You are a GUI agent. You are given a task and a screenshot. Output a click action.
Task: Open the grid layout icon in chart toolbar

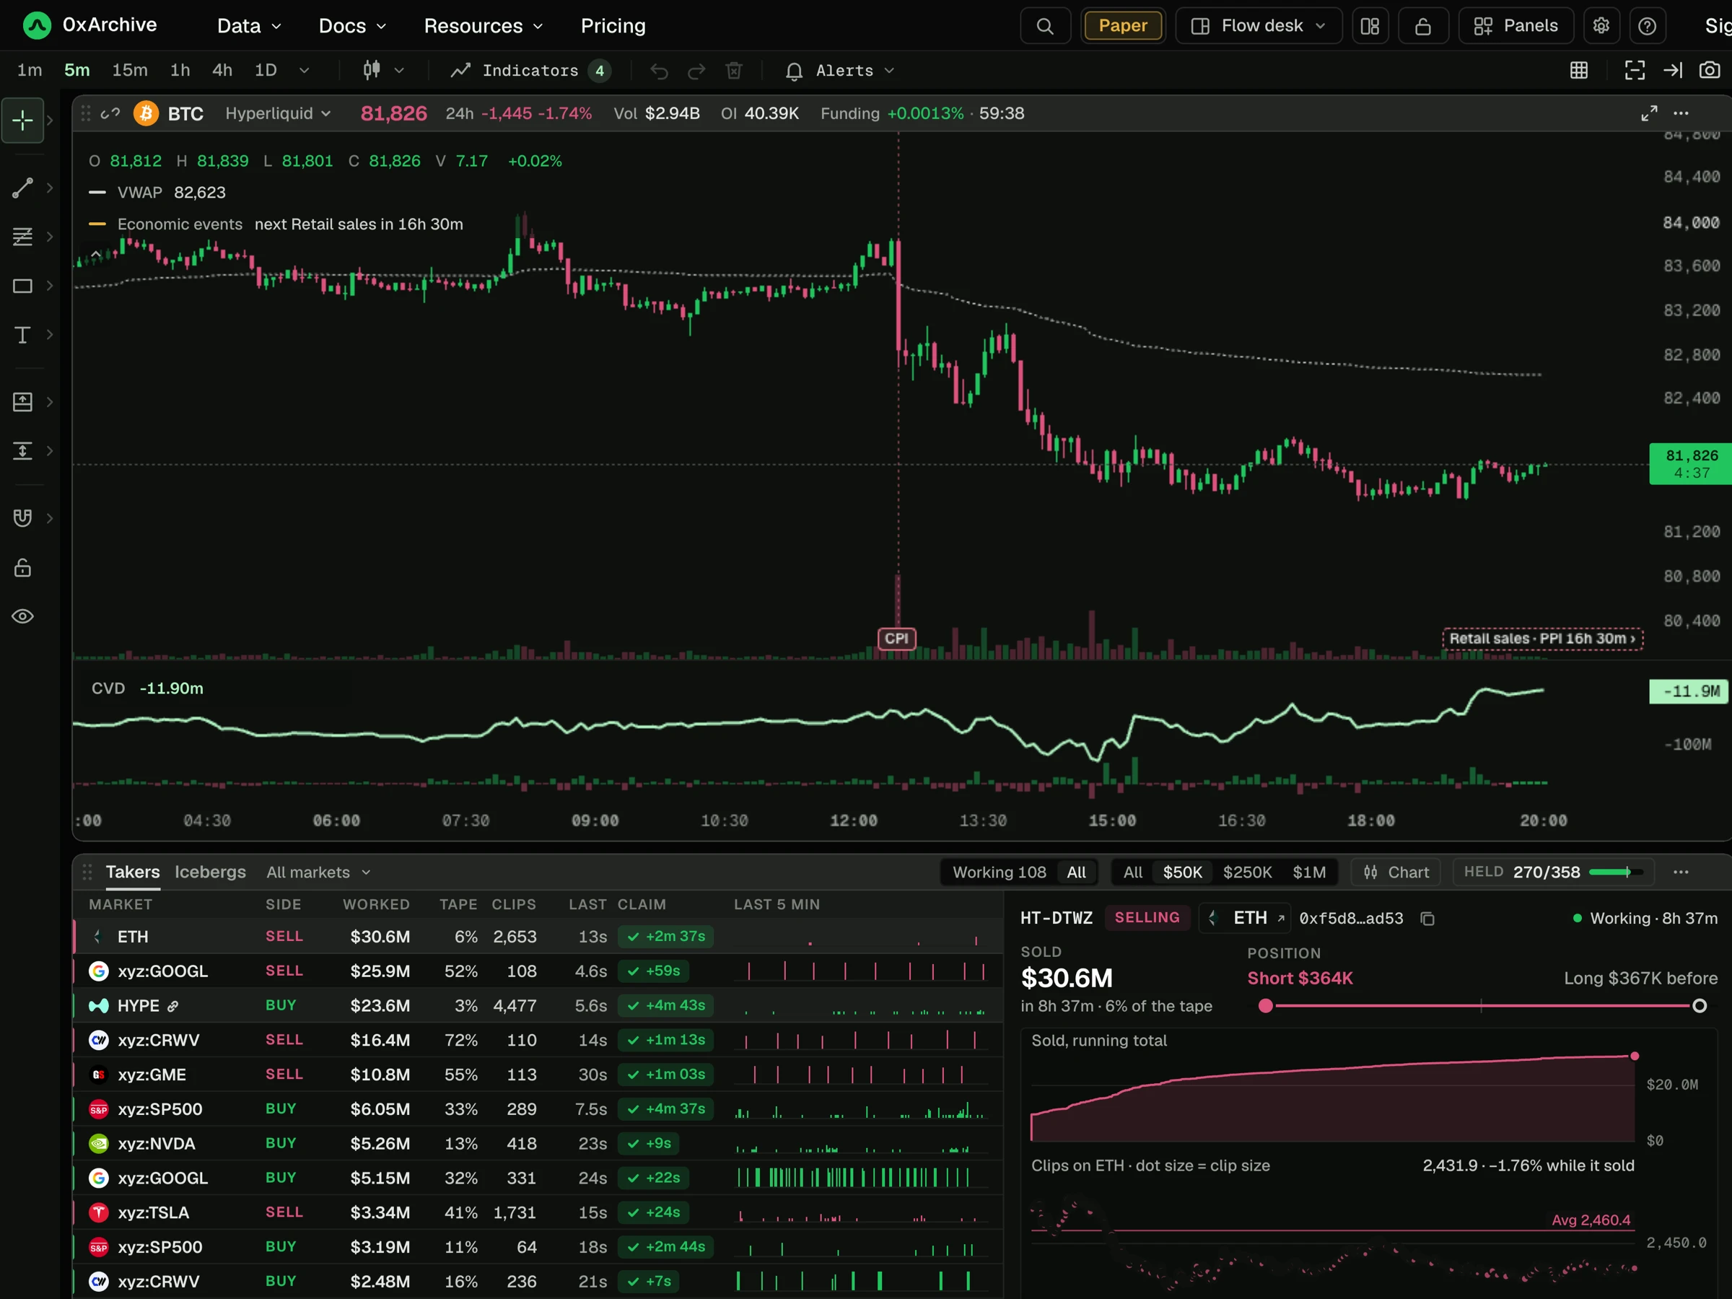coord(1578,71)
